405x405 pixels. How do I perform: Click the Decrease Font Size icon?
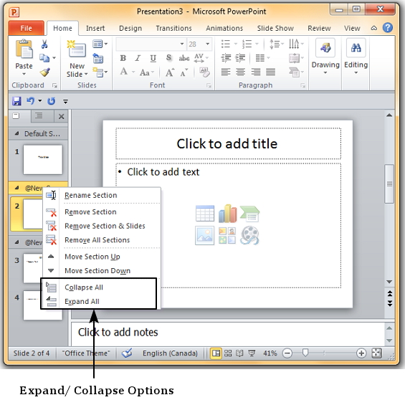tap(184, 73)
